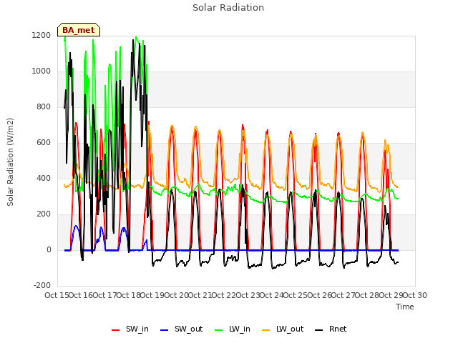The height and width of the screenshot is (343, 458).
Task: Click the 0 y-axis tick label
Action: point(49,250)
